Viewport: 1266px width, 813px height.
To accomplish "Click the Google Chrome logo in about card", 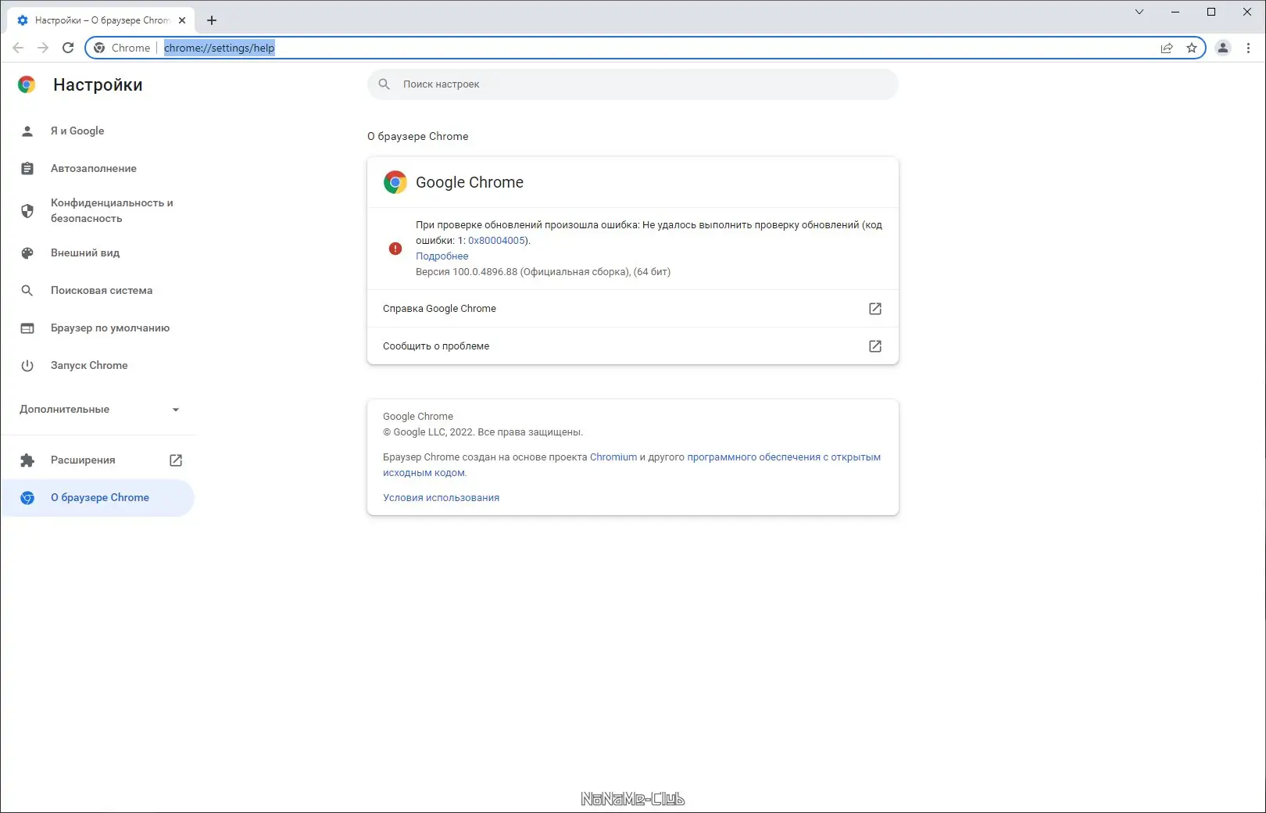I will click(x=395, y=182).
